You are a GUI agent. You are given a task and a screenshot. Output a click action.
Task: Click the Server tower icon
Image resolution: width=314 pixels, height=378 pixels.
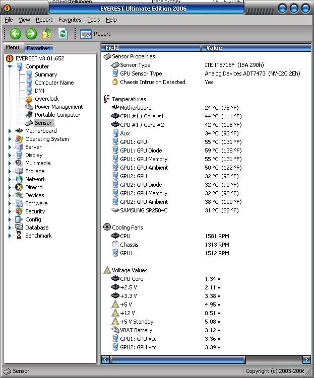[x=19, y=147]
